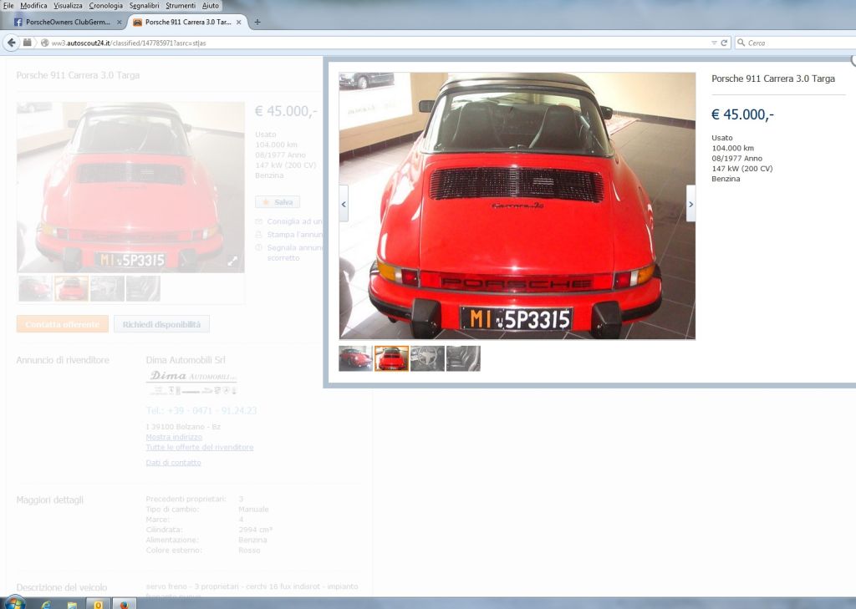856x609 pixels.
Task: Click the Contatta offerente button
Action: [62, 324]
